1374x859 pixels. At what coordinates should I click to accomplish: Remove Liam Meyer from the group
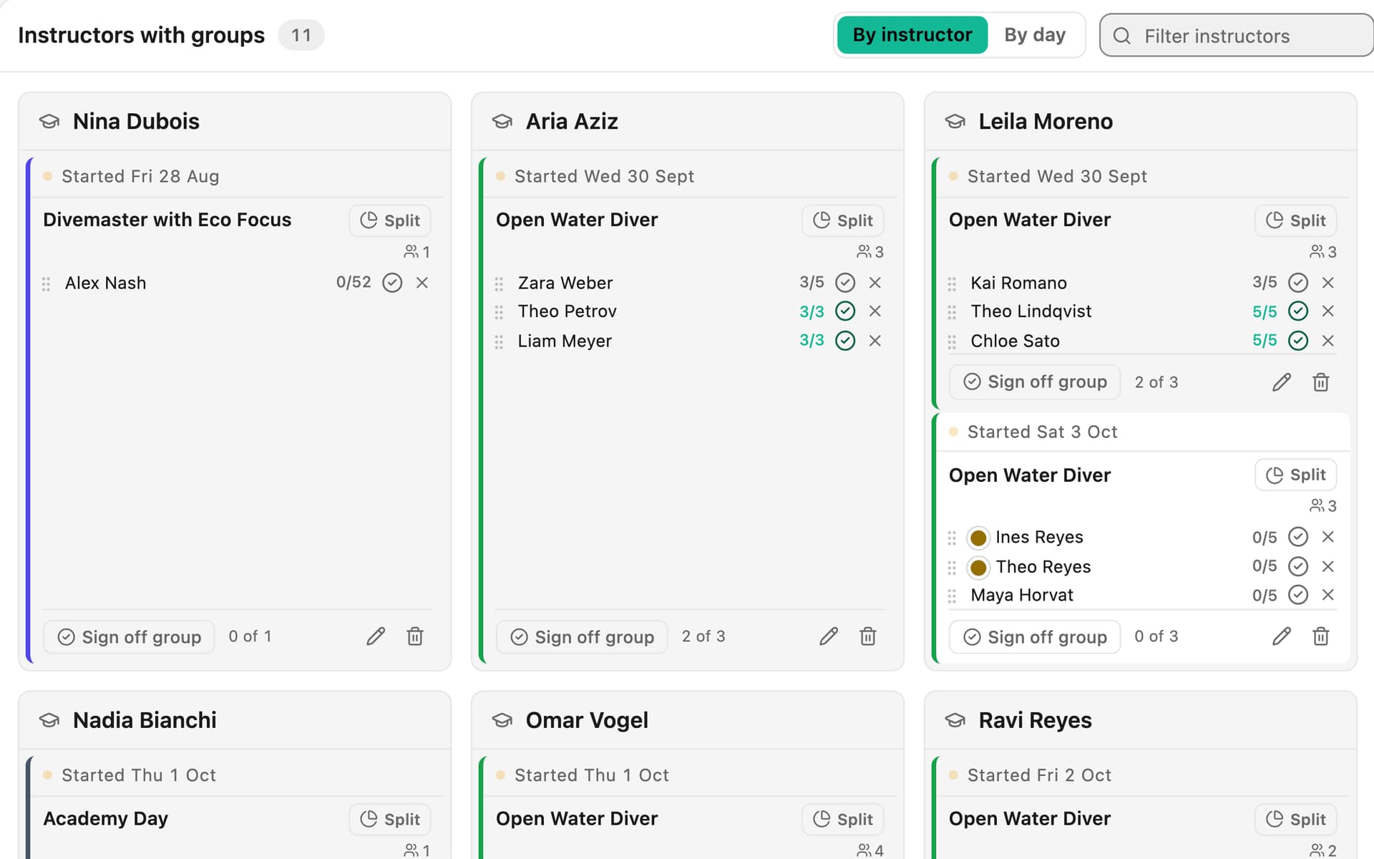coord(875,341)
